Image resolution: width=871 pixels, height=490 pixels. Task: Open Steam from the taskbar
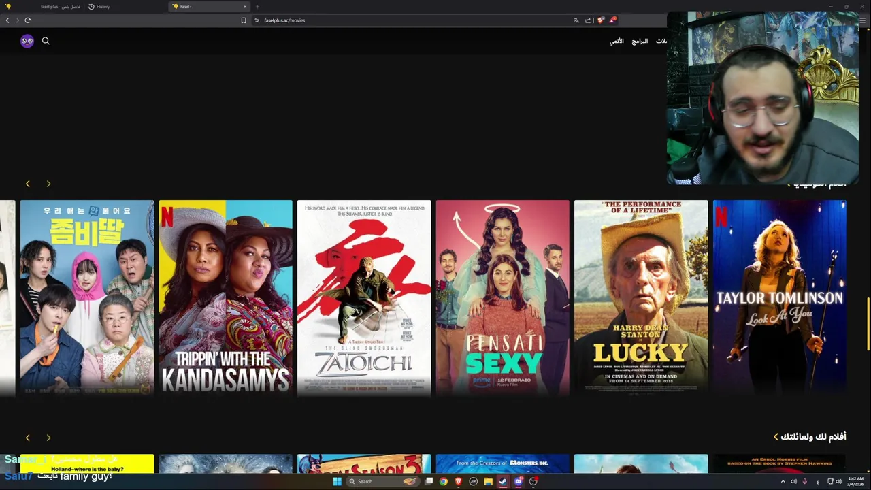[503, 481]
